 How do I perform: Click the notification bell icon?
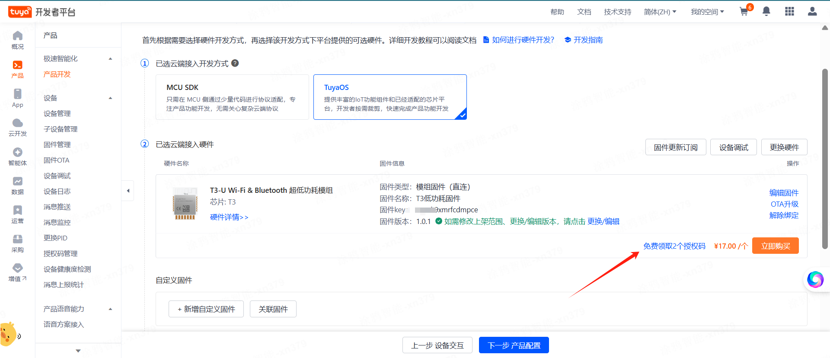pyautogui.click(x=766, y=12)
